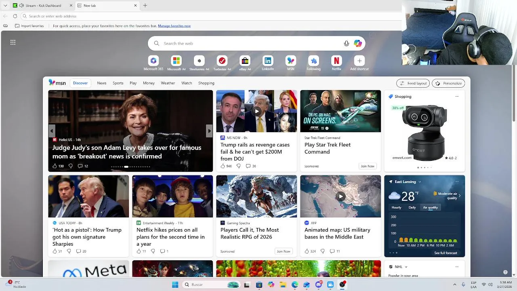The width and height of the screenshot is (517, 291).
Task: Open the Following shortcut
Action: (x=313, y=61)
